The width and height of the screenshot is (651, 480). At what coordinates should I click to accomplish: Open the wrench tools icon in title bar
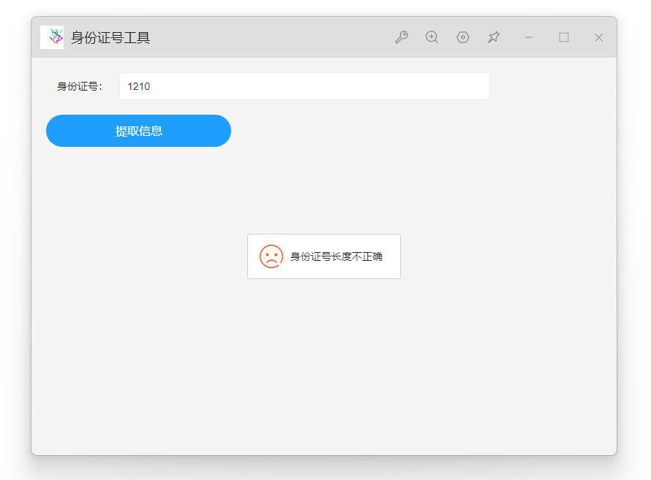(402, 37)
